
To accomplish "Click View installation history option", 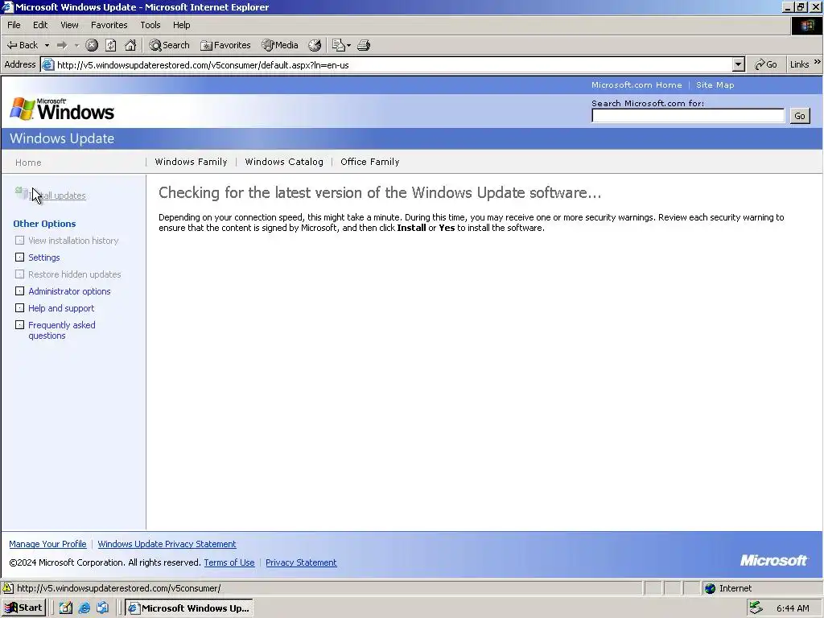I will 73,241.
